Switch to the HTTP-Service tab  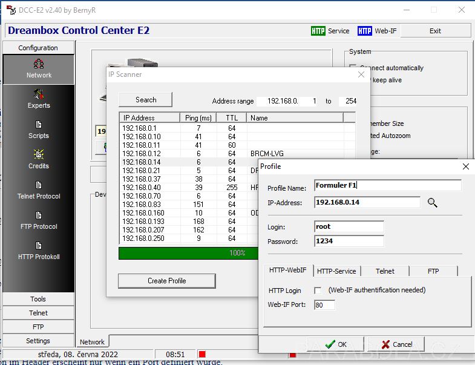click(336, 271)
